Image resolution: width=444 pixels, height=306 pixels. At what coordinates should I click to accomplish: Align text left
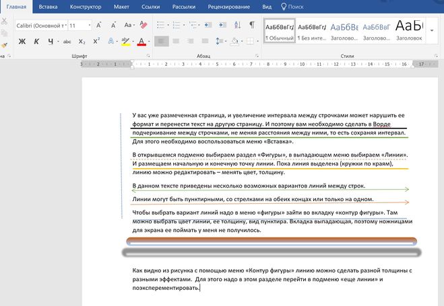coord(162,41)
